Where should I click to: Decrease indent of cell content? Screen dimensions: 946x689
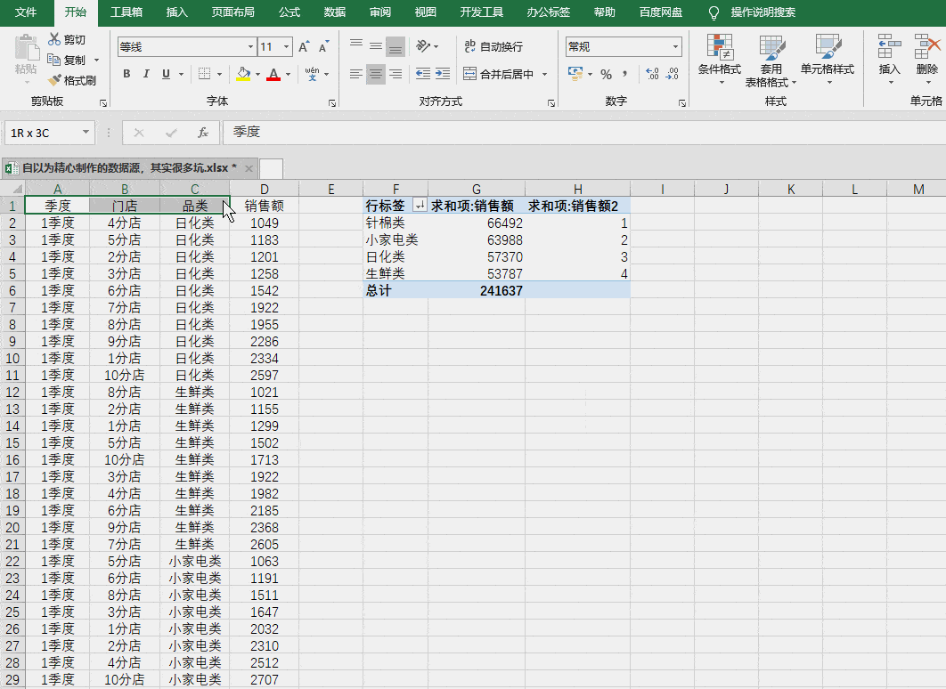[x=423, y=74]
